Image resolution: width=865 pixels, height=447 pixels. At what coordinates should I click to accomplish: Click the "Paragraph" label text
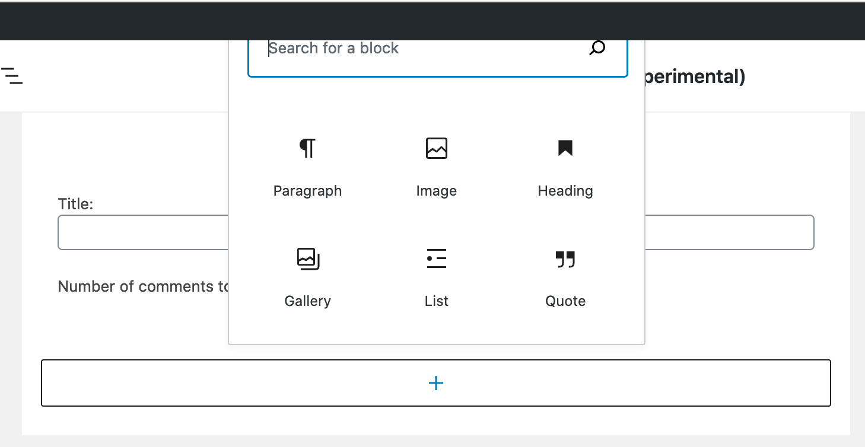[307, 190]
